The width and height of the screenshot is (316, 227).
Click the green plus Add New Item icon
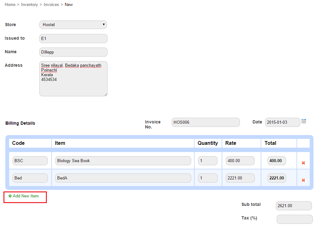pyautogui.click(x=10, y=196)
